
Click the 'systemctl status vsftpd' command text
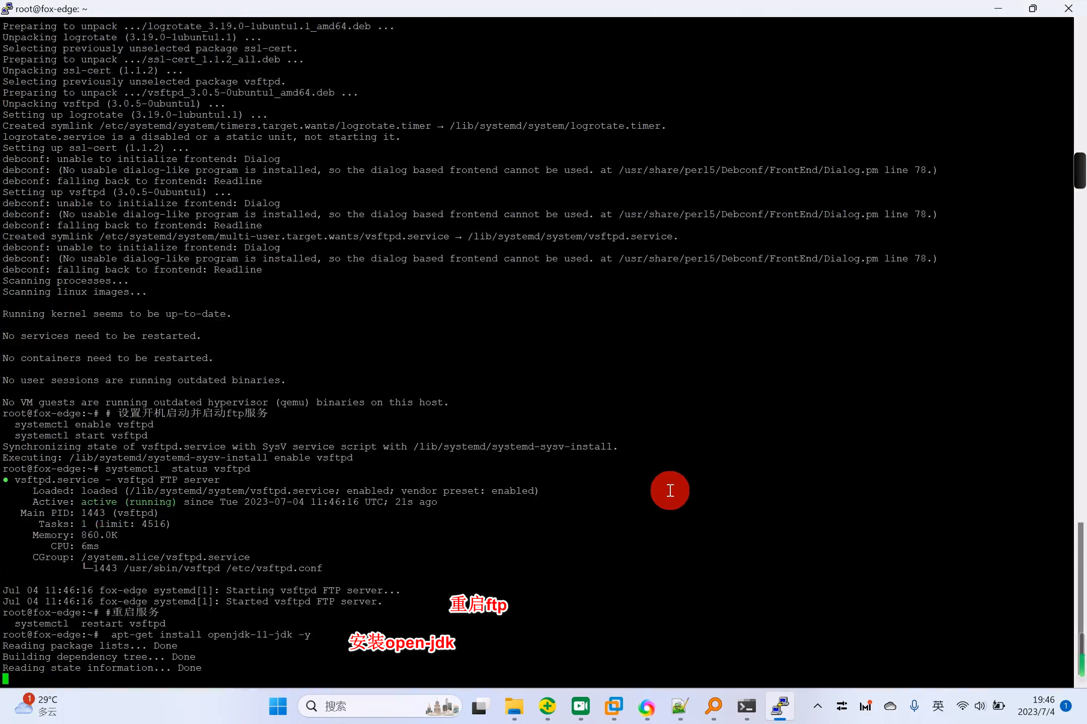coord(178,469)
